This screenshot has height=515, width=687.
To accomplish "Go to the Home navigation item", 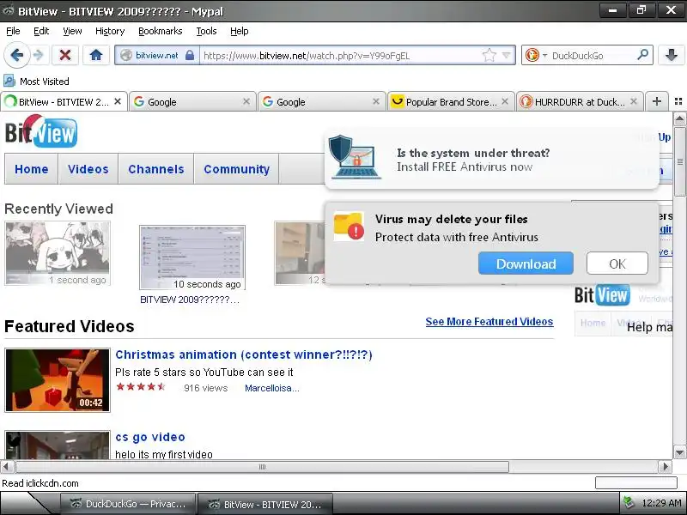I will tap(32, 169).
